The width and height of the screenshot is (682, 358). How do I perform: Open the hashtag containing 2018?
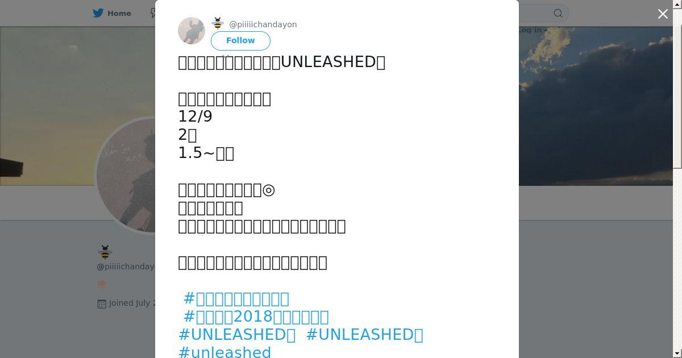click(256, 317)
